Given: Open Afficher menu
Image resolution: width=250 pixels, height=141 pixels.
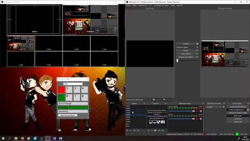Looking at the screenshot, I should click(x=143, y=5).
